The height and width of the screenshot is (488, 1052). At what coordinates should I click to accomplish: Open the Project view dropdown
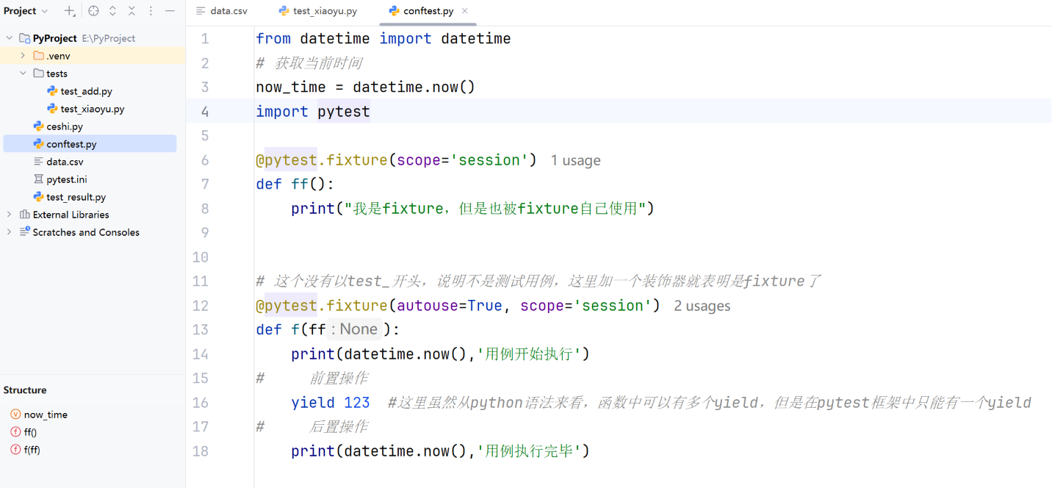pos(26,11)
